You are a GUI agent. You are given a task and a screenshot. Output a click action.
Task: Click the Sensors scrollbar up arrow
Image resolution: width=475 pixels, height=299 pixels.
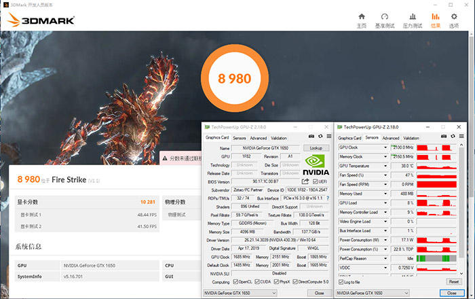[461, 145]
